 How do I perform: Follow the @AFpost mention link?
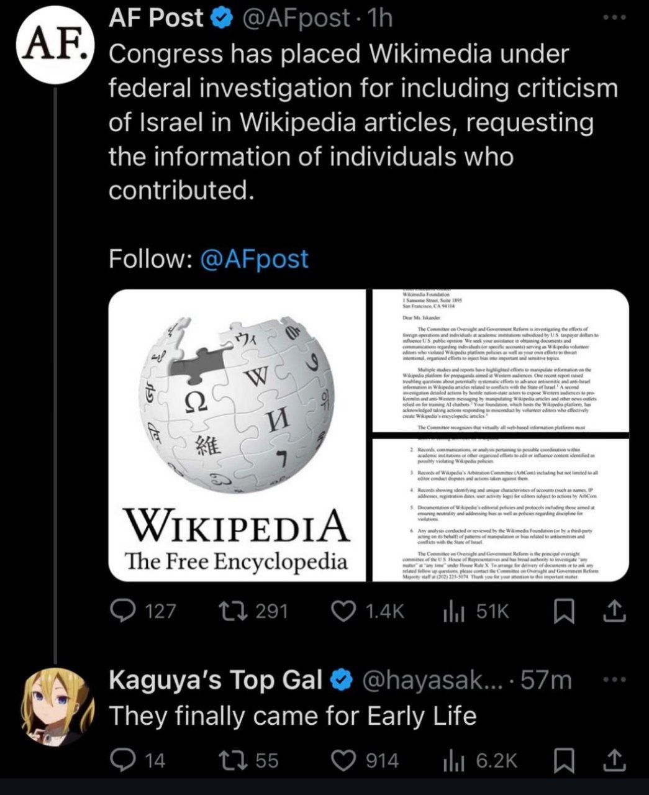(x=254, y=258)
